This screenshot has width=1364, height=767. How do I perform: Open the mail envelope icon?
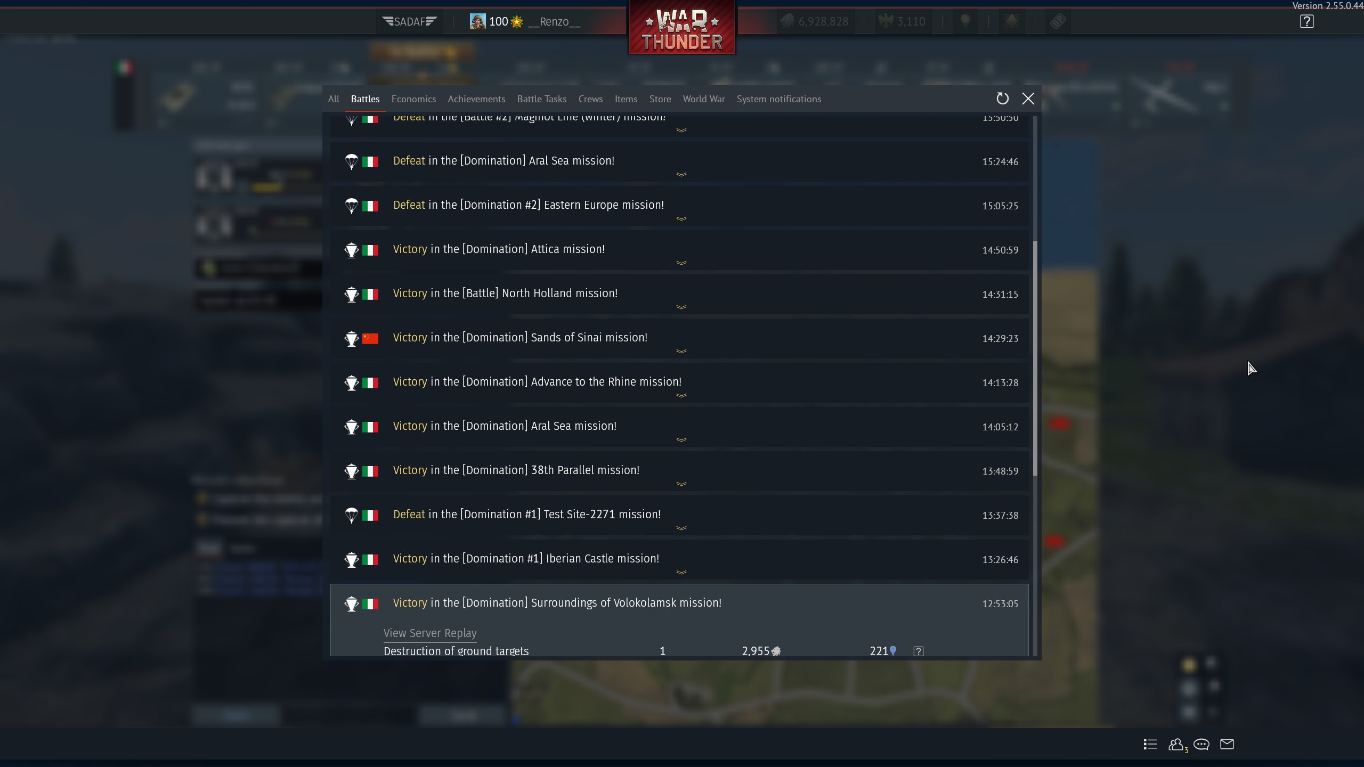point(1227,744)
